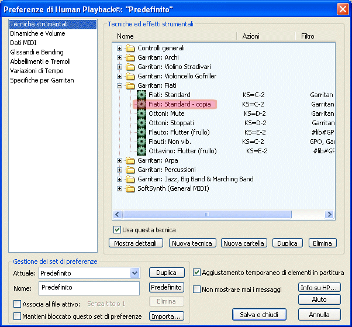352x327 pixels.
Task: Click the gear icon for Ottavino: Flutter (frullo)
Action: (x=141, y=151)
